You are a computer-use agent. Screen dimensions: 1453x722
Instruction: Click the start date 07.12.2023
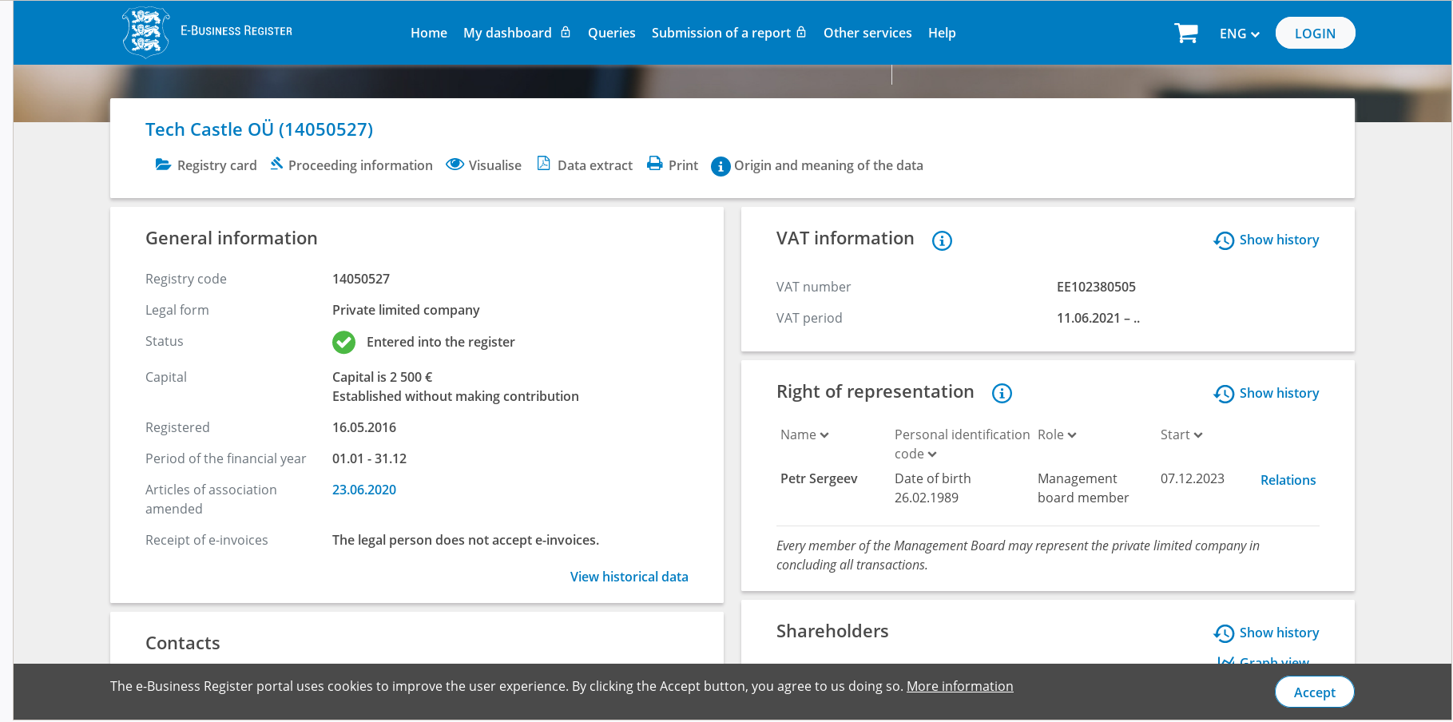coord(1192,478)
